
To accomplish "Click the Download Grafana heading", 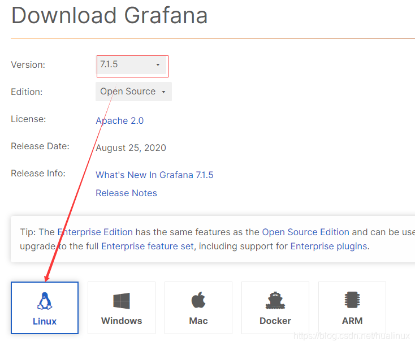I will [x=109, y=15].
